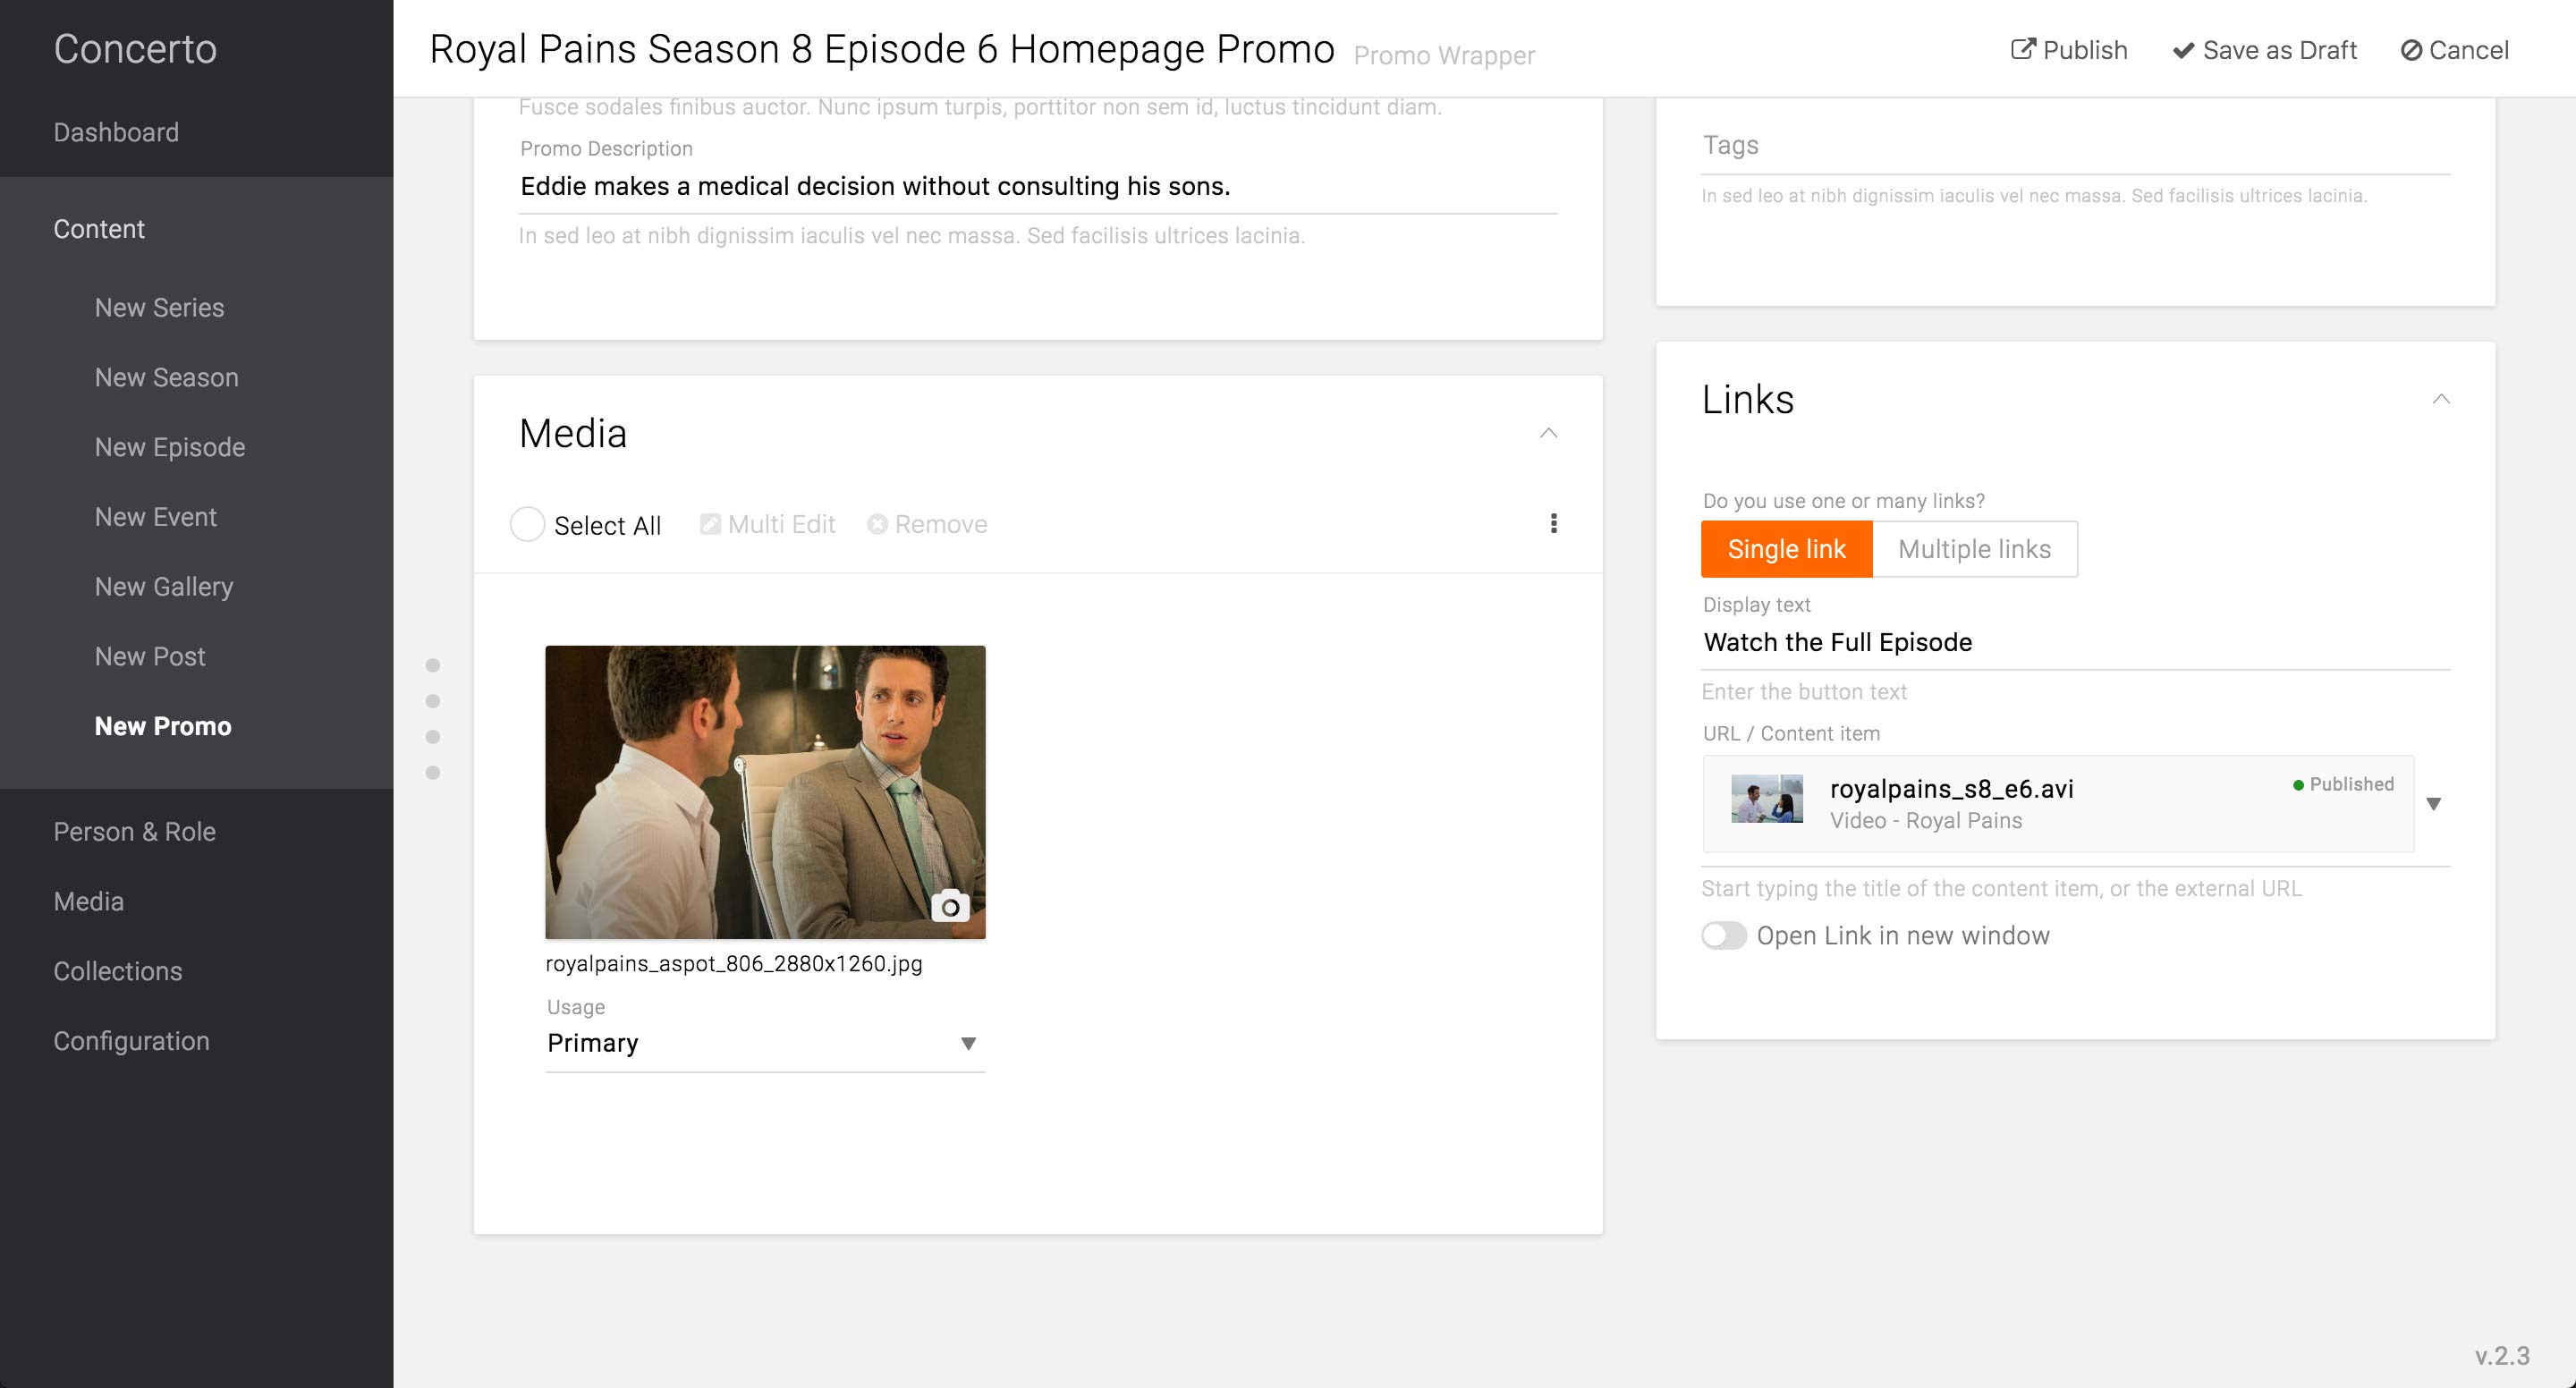Image resolution: width=2576 pixels, height=1388 pixels.
Task: Click the royalpains_s8_e6.avi video thumbnail icon
Action: [x=1767, y=800]
